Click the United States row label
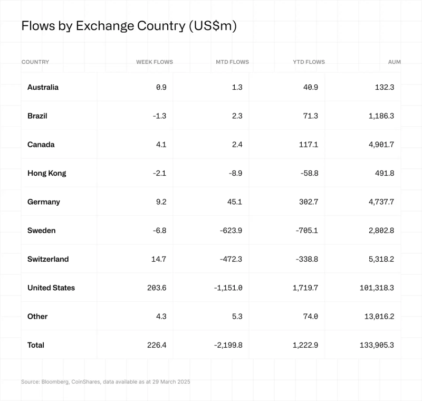 pos(51,288)
